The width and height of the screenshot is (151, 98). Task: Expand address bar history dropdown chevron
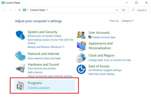click(117, 10)
